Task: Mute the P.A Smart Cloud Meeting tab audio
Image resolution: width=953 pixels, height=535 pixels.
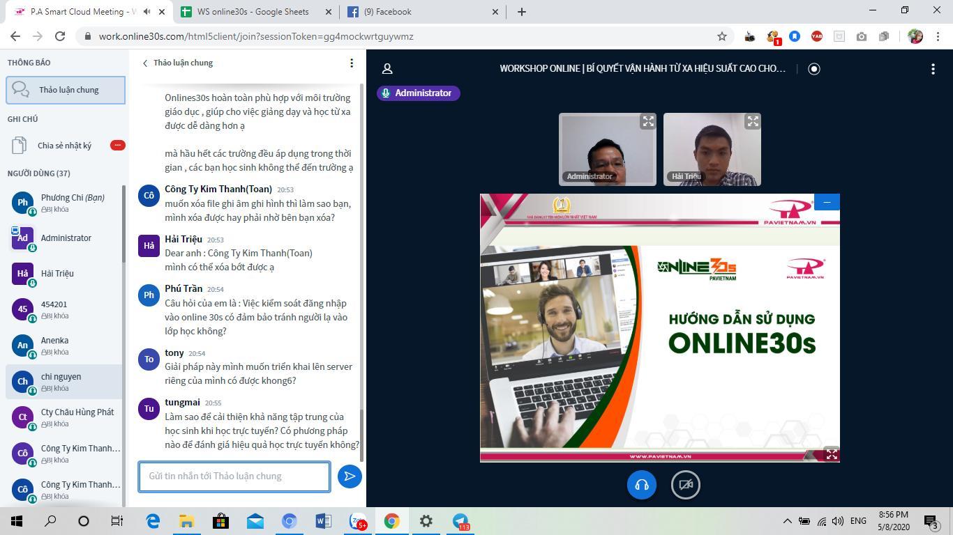Action: [147, 12]
